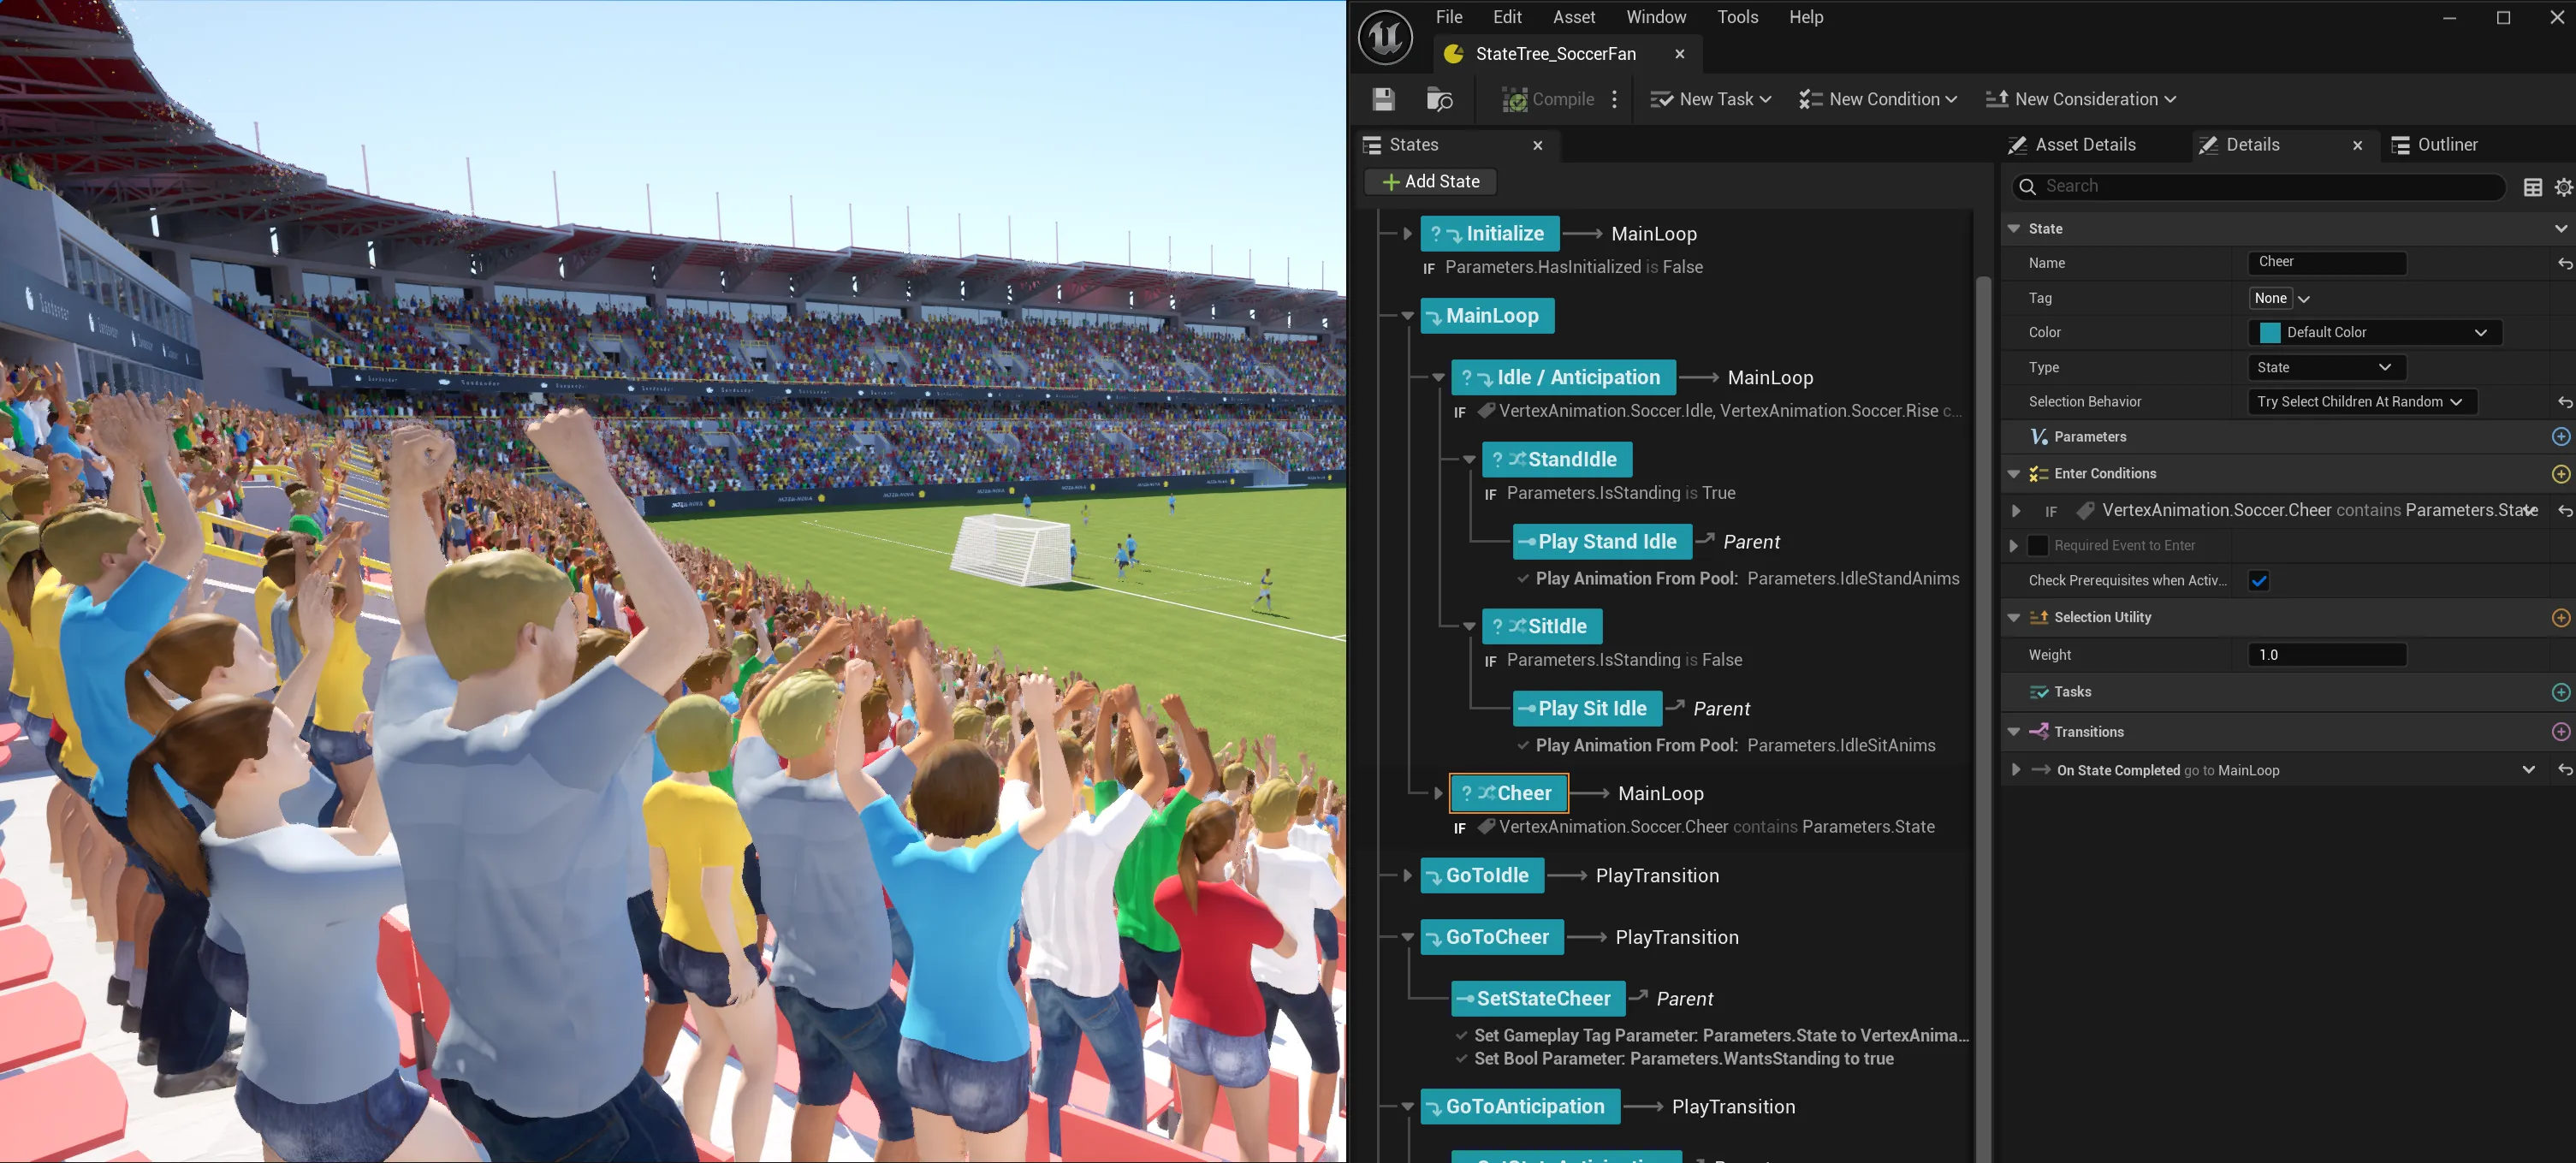The width and height of the screenshot is (2576, 1163).
Task: Edit the Name field containing Cheer
Action: pyautogui.click(x=2326, y=263)
